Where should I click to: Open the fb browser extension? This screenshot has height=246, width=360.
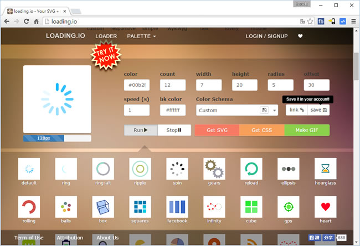click(x=321, y=22)
